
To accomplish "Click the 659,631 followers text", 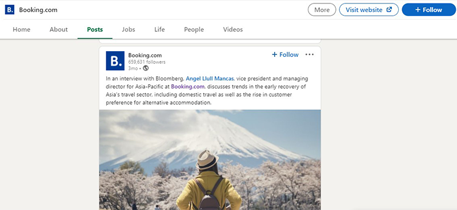I will point(147,62).
